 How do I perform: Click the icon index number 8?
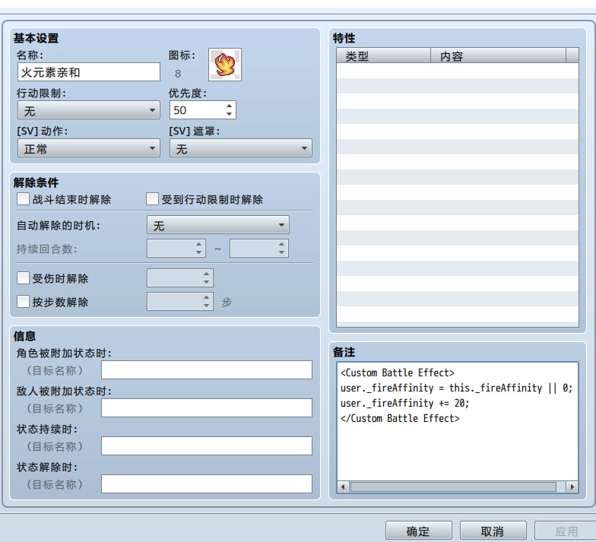(x=178, y=73)
